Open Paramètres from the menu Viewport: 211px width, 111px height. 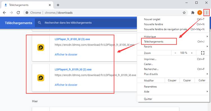click(173, 86)
